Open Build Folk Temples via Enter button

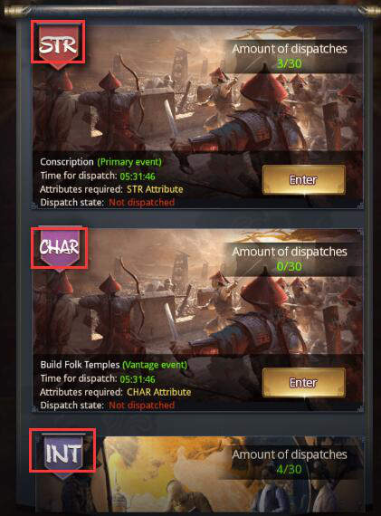[x=304, y=382]
